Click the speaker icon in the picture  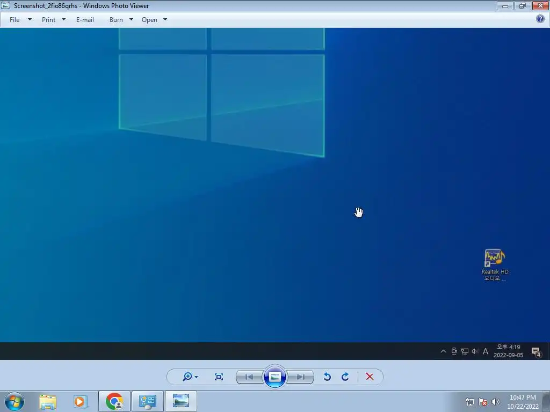pyautogui.click(x=475, y=351)
